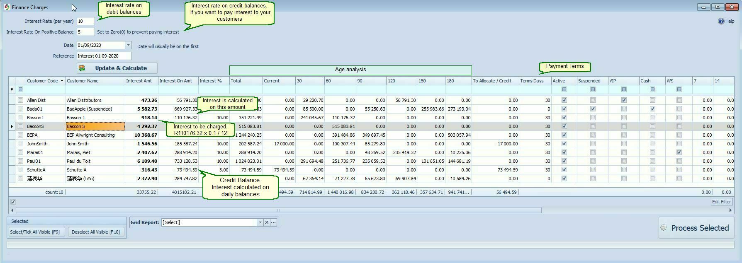Viewport: 742px width, 263px height.
Task: Click the Suspended filter checkbox in filter row
Action: pos(593,89)
